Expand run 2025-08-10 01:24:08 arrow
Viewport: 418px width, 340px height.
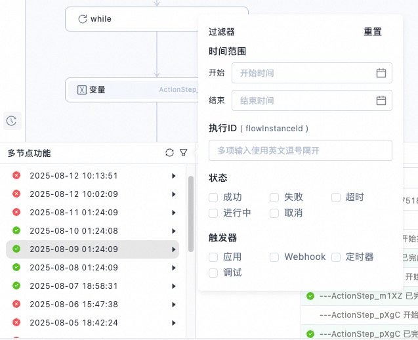tap(174, 231)
